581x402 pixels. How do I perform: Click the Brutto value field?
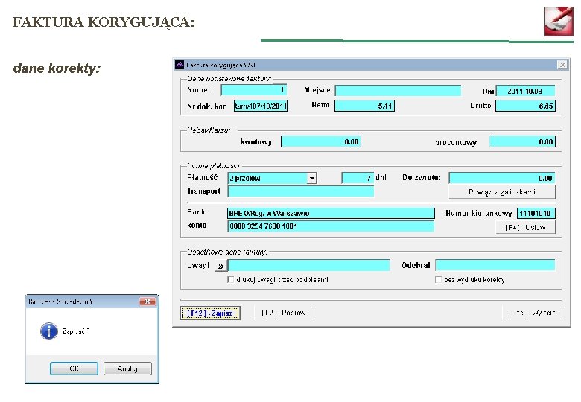coord(525,106)
